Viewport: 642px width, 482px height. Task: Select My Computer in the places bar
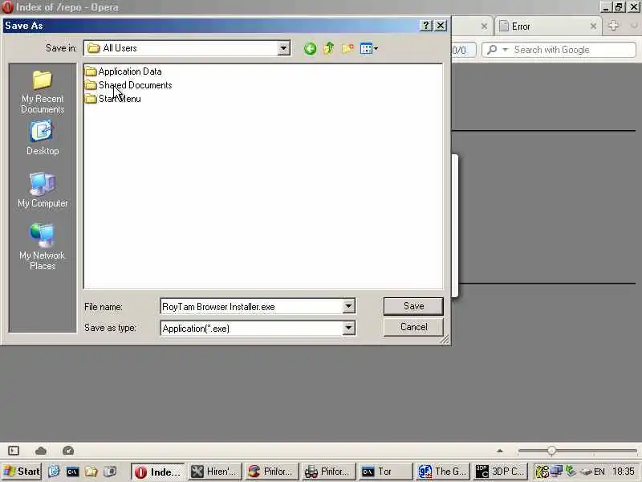pos(43,190)
